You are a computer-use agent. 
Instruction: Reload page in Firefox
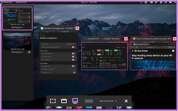[136, 47]
